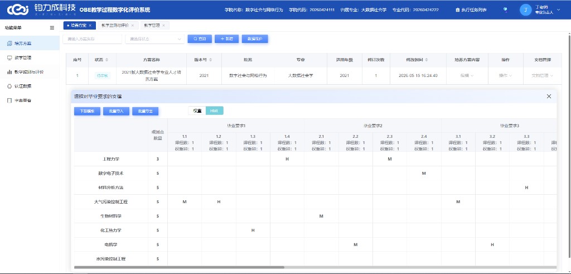The width and height of the screenshot is (571, 274).
Task: Focus the plan name search input
Action: pyautogui.click(x=92, y=39)
